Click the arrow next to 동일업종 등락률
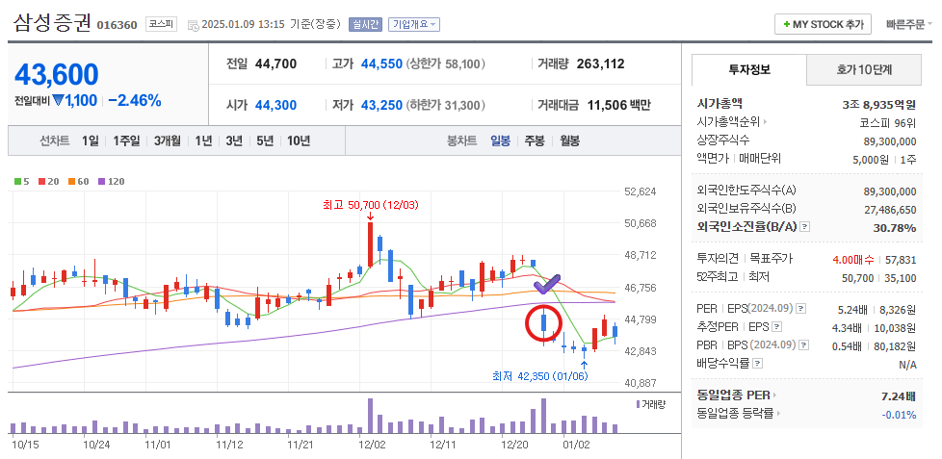This screenshot has width=942, height=459. tap(778, 414)
